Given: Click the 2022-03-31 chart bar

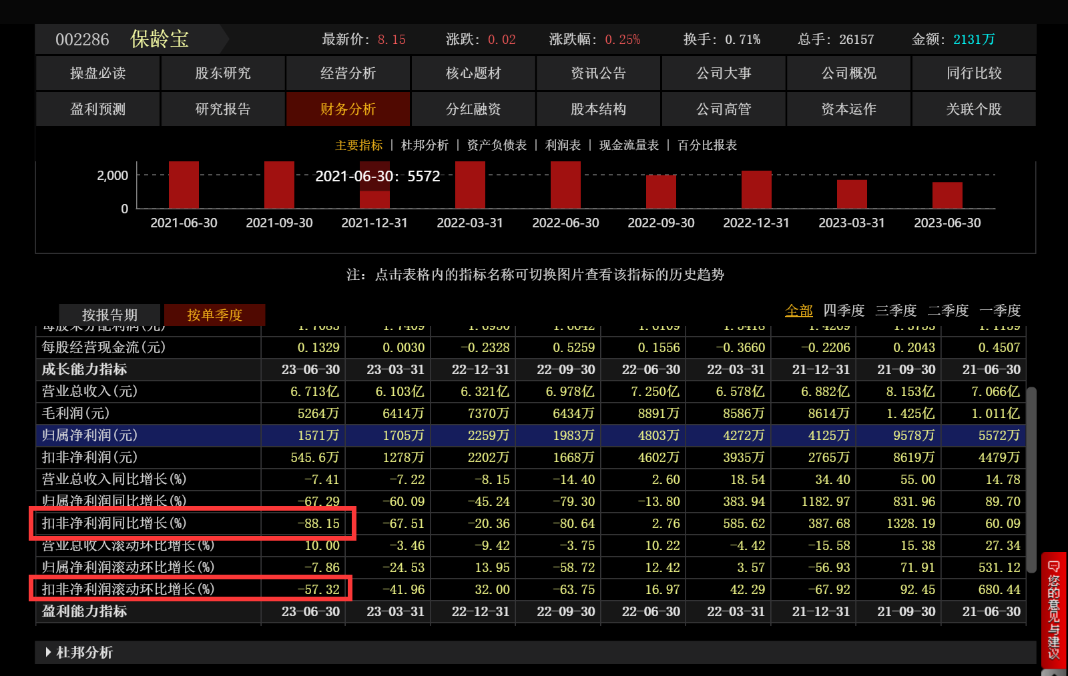Looking at the screenshot, I should (470, 185).
